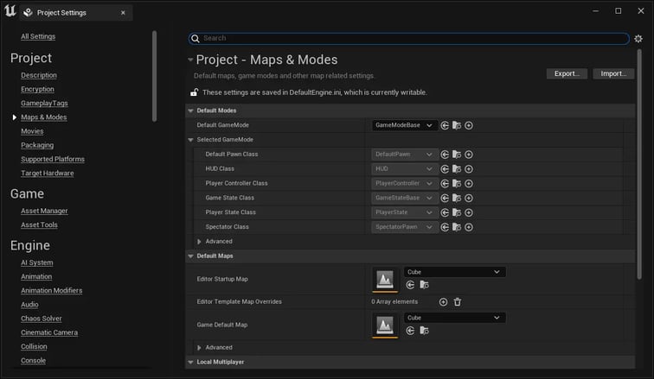Collapse the Local Multiplayer section
This screenshot has height=379, width=654.
tap(190, 363)
